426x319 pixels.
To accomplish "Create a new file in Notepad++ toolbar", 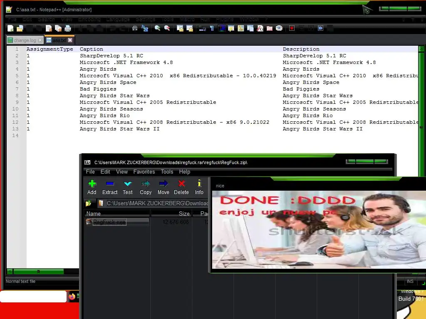I will click(x=10, y=28).
